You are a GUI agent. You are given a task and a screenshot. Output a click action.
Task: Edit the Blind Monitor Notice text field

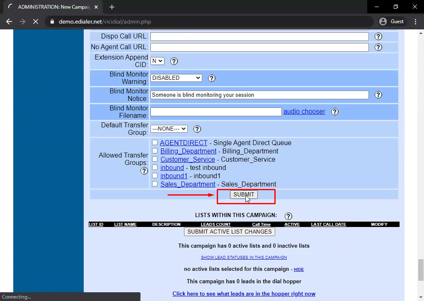259,95
